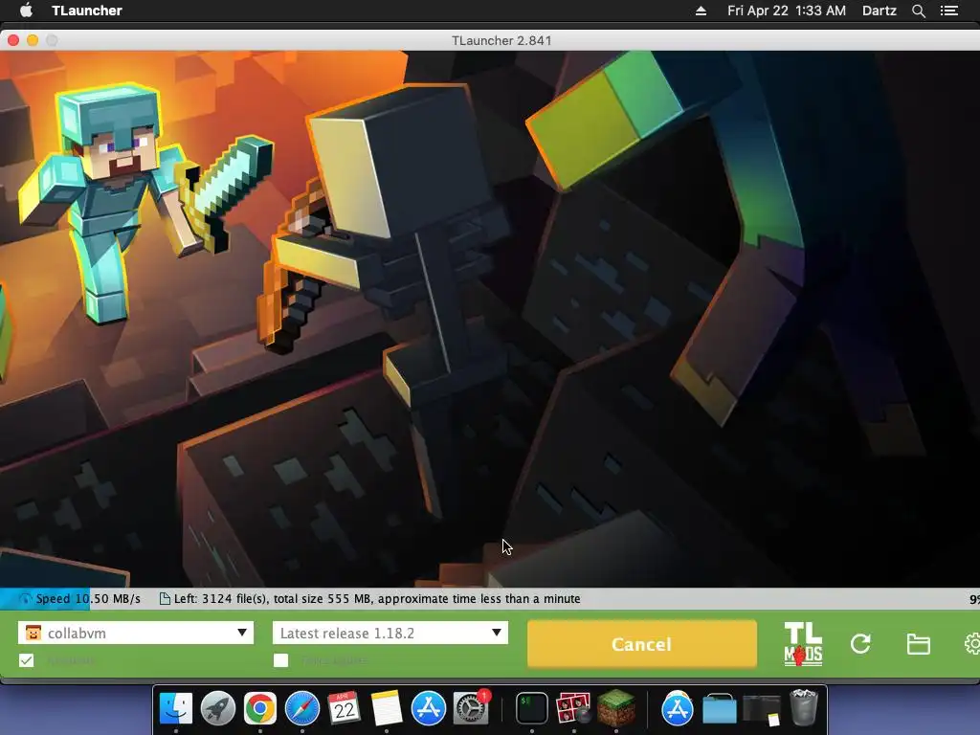Open System Preferences from the dock
The image size is (980, 735).
tap(470, 708)
